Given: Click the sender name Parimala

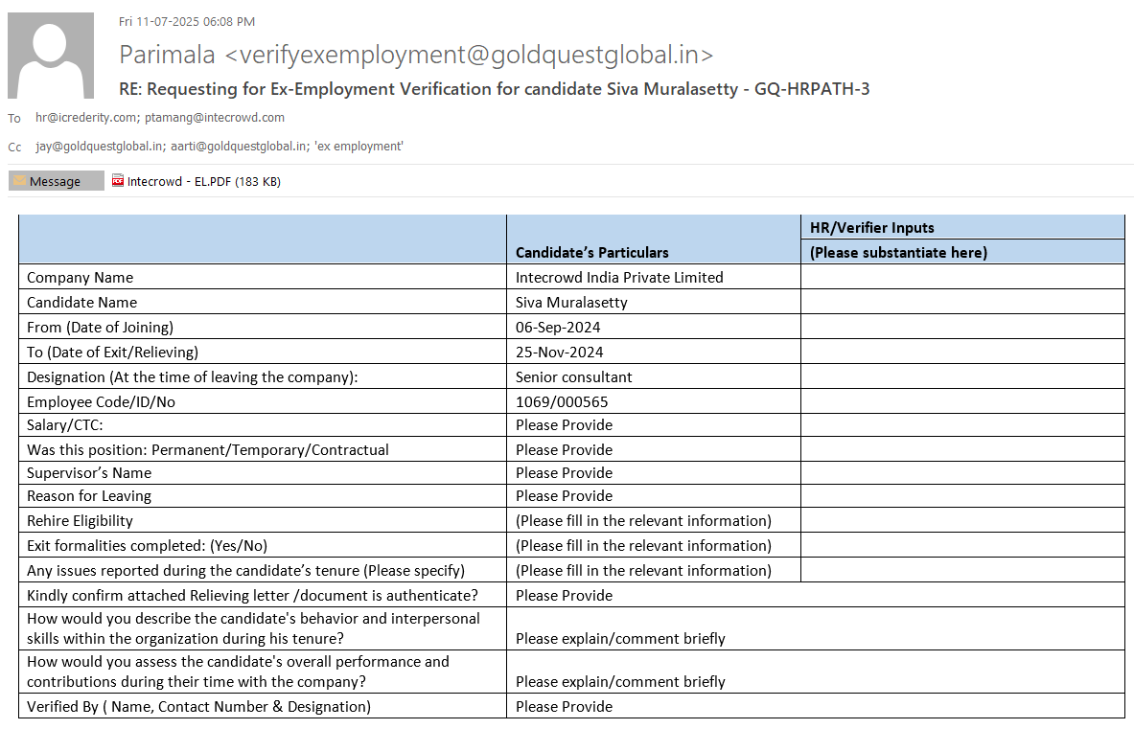Looking at the screenshot, I should pyautogui.click(x=167, y=55).
